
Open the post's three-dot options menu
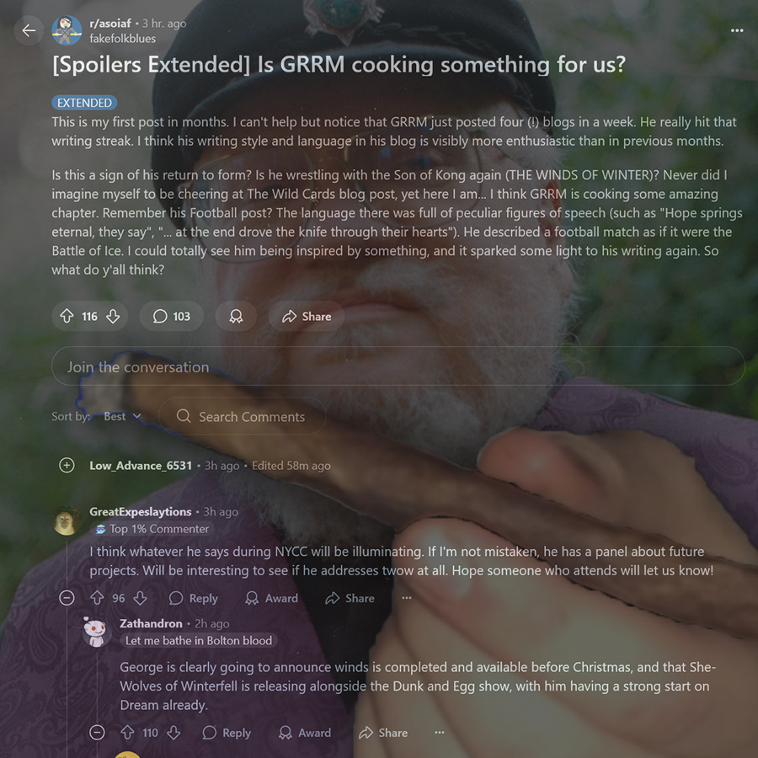(x=737, y=30)
